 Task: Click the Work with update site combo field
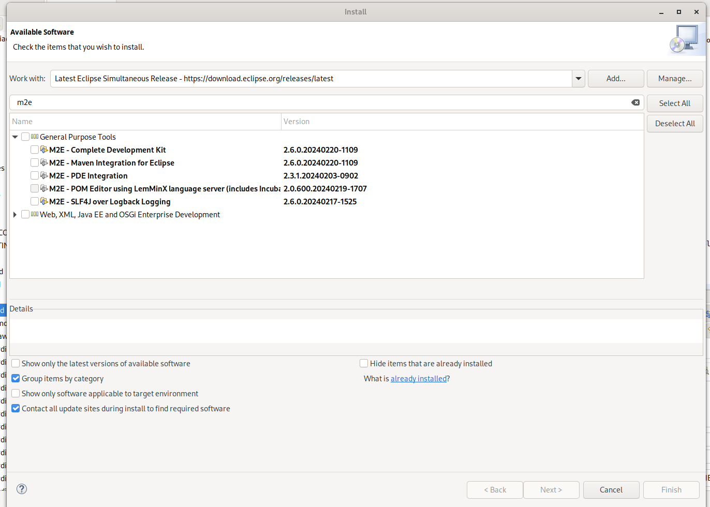(311, 79)
